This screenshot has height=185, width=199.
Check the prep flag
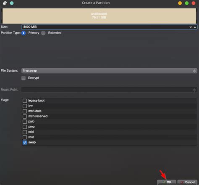[x=25, y=127]
